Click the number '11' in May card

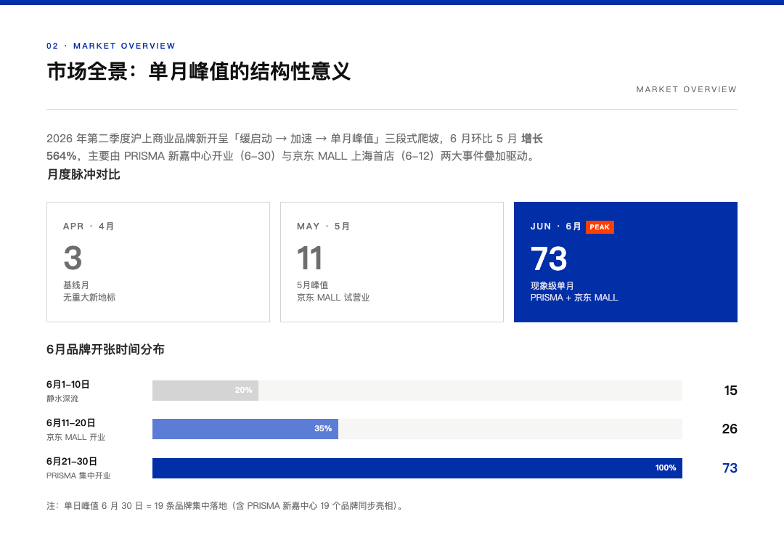[x=309, y=258]
